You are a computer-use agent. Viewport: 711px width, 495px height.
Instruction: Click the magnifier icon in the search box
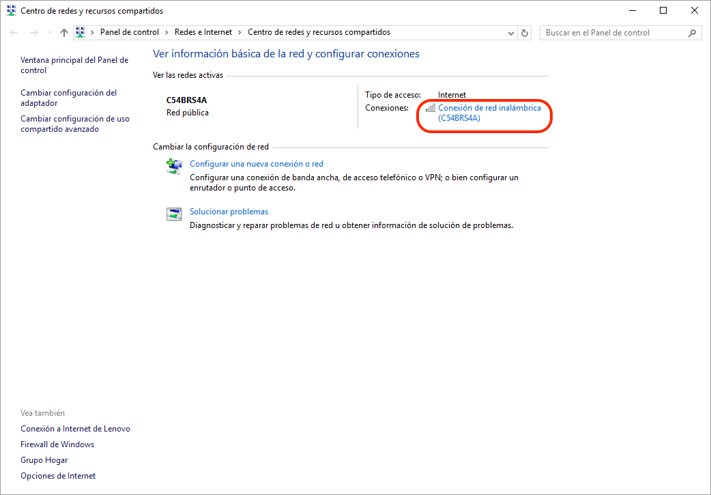click(x=692, y=33)
